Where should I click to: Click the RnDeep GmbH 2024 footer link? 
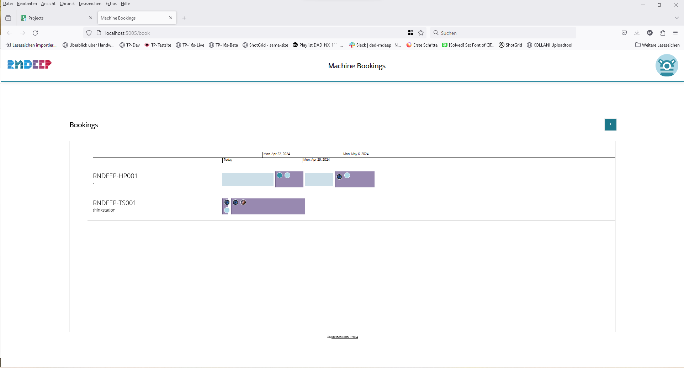coord(344,337)
